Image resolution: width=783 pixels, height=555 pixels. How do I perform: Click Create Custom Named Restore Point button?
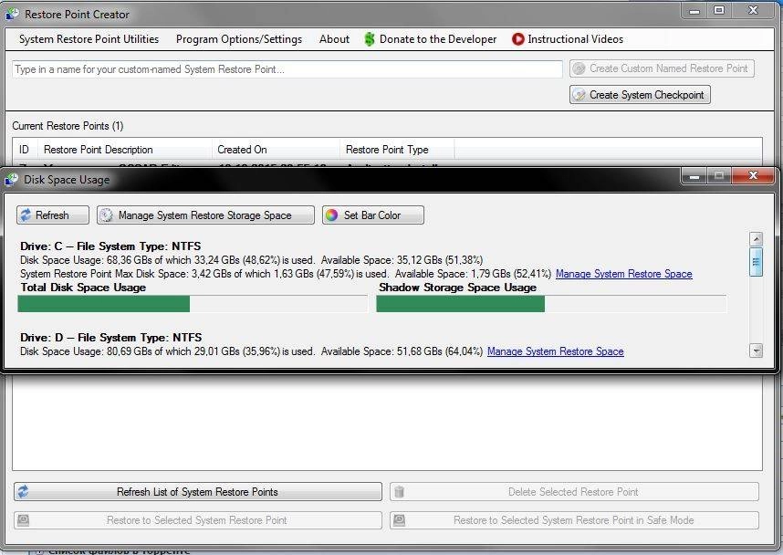point(662,68)
